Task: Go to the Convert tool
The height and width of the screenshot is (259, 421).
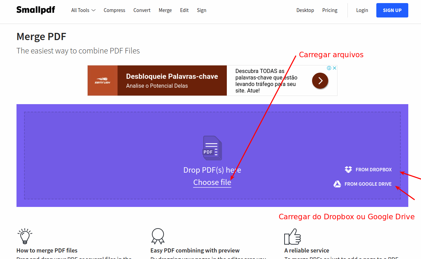Action: click(x=142, y=10)
